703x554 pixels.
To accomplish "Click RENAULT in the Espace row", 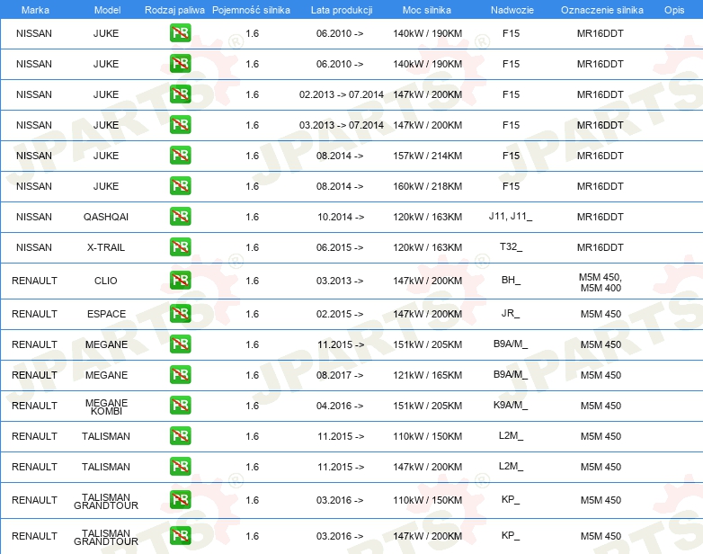I will point(34,314).
